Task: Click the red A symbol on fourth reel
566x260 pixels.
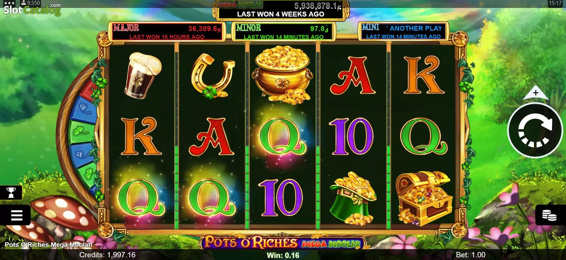Action: point(353,76)
